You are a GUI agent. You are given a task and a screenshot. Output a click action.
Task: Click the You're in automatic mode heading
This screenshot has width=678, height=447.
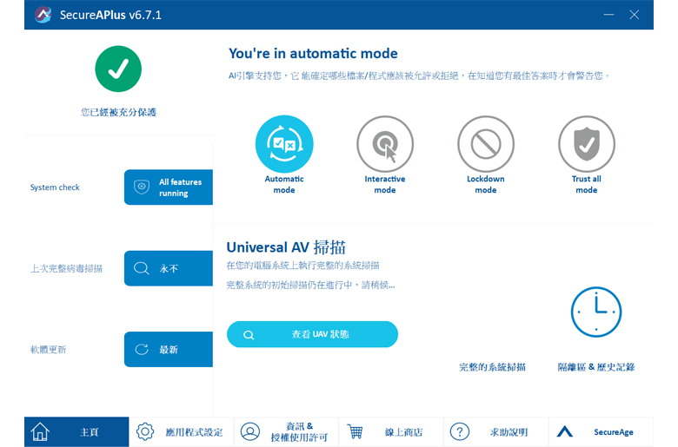[x=313, y=53]
